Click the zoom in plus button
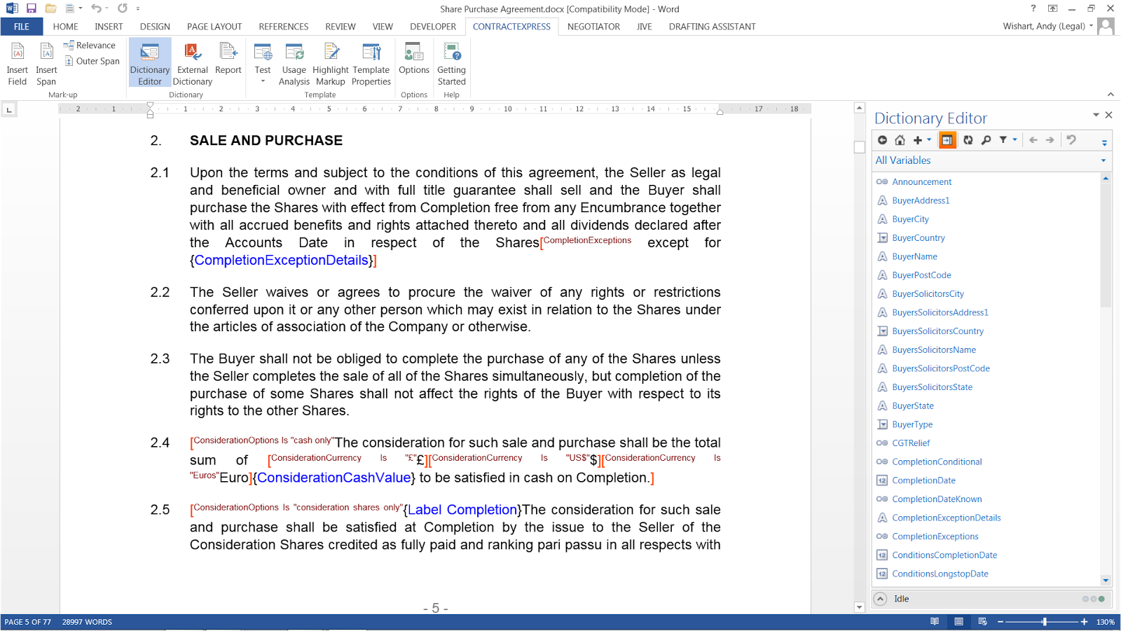This screenshot has width=1121, height=631. tap(1084, 622)
